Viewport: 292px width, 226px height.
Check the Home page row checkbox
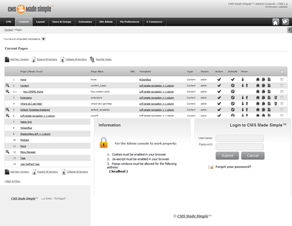point(281,79)
